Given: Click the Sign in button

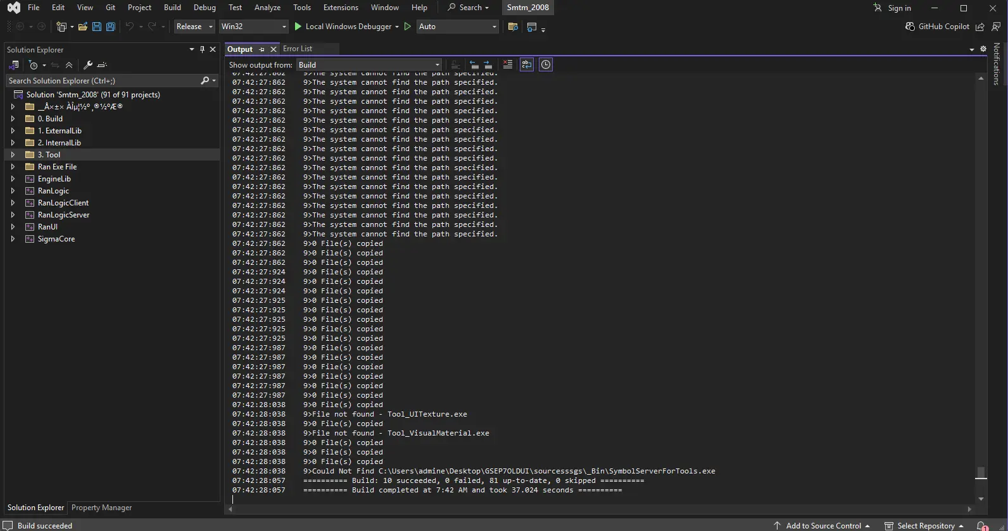Looking at the screenshot, I should click(892, 8).
